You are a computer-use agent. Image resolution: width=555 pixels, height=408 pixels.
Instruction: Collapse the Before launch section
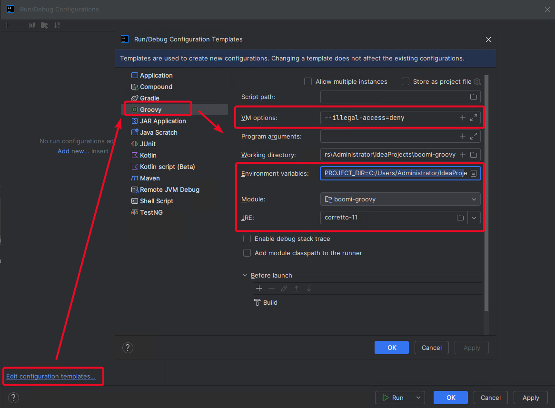point(245,275)
